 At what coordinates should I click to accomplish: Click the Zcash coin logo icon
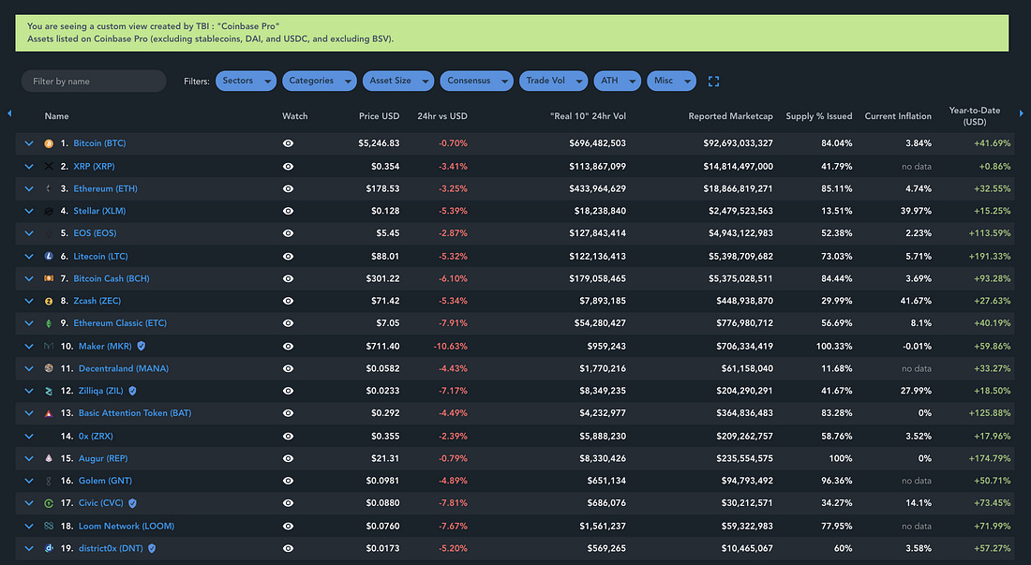(x=49, y=301)
